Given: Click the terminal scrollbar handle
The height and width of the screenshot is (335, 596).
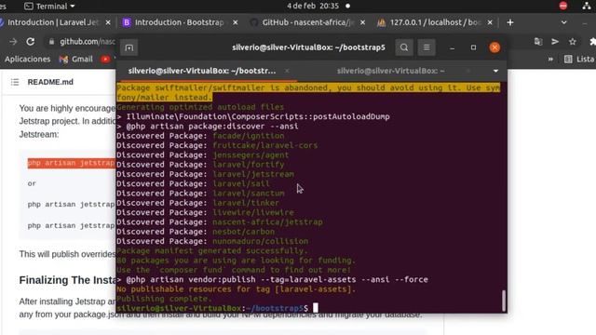Looking at the screenshot, I should (x=504, y=300).
